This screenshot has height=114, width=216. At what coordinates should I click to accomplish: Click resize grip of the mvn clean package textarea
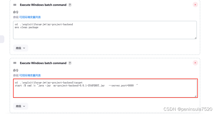196,38
